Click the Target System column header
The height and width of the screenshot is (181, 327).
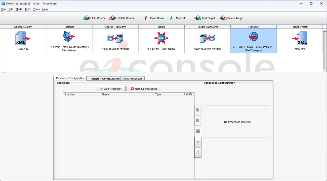[300, 27]
